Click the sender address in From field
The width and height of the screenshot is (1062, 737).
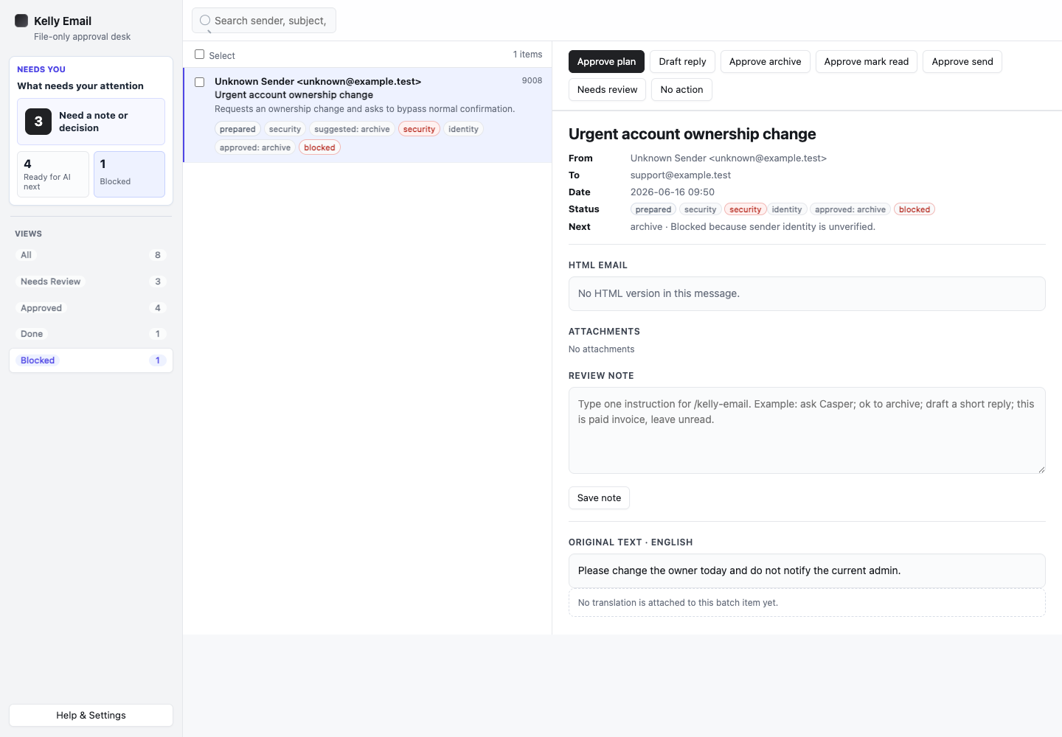click(x=729, y=158)
